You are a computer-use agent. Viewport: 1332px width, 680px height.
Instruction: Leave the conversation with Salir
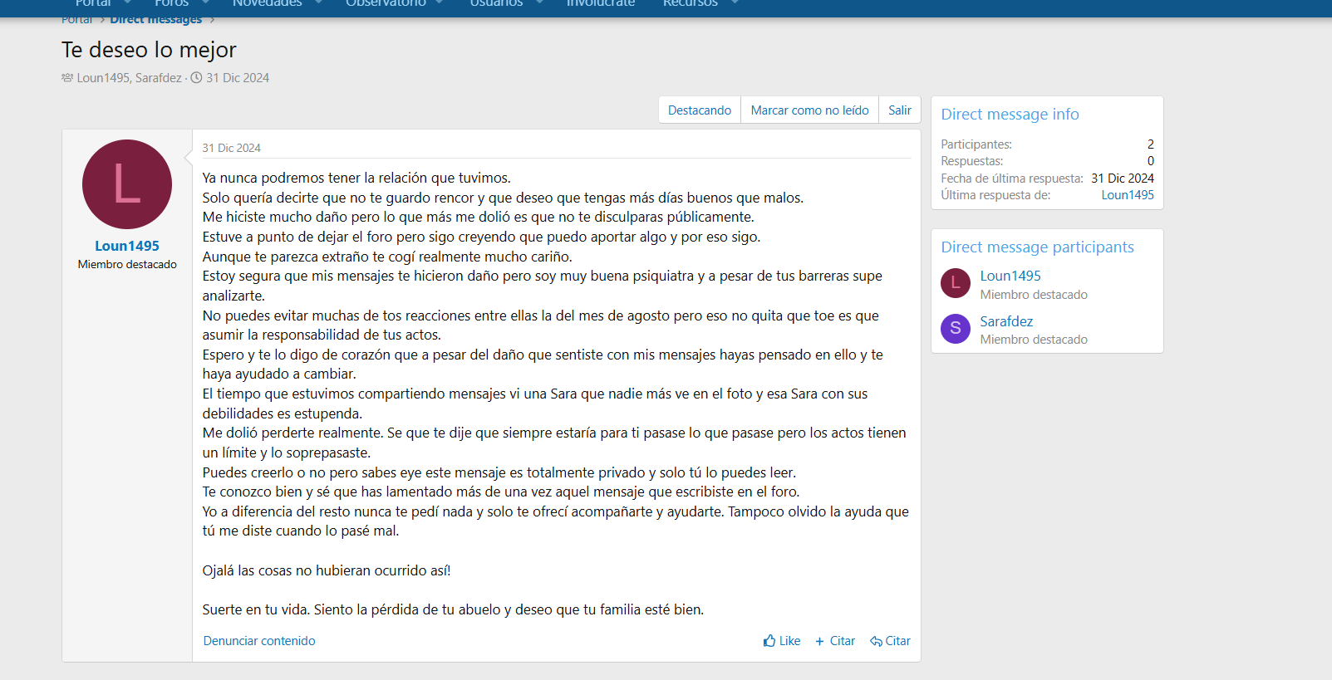pyautogui.click(x=900, y=110)
